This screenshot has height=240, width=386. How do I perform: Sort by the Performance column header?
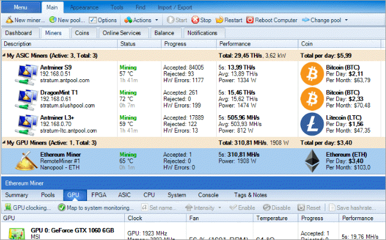pyautogui.click(x=258, y=44)
